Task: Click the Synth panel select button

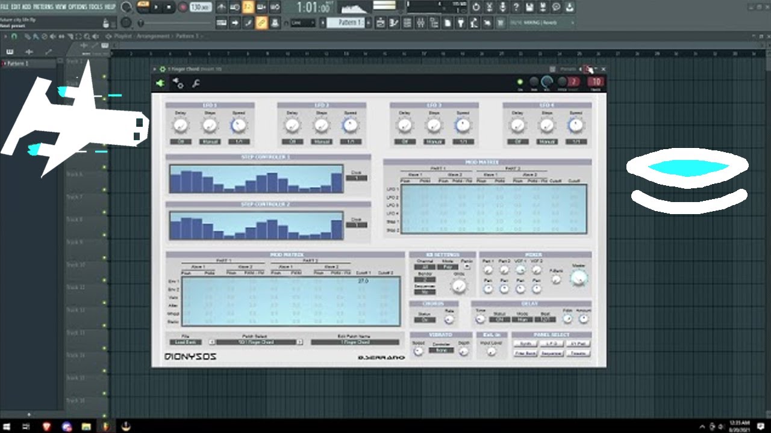Action: tap(525, 343)
